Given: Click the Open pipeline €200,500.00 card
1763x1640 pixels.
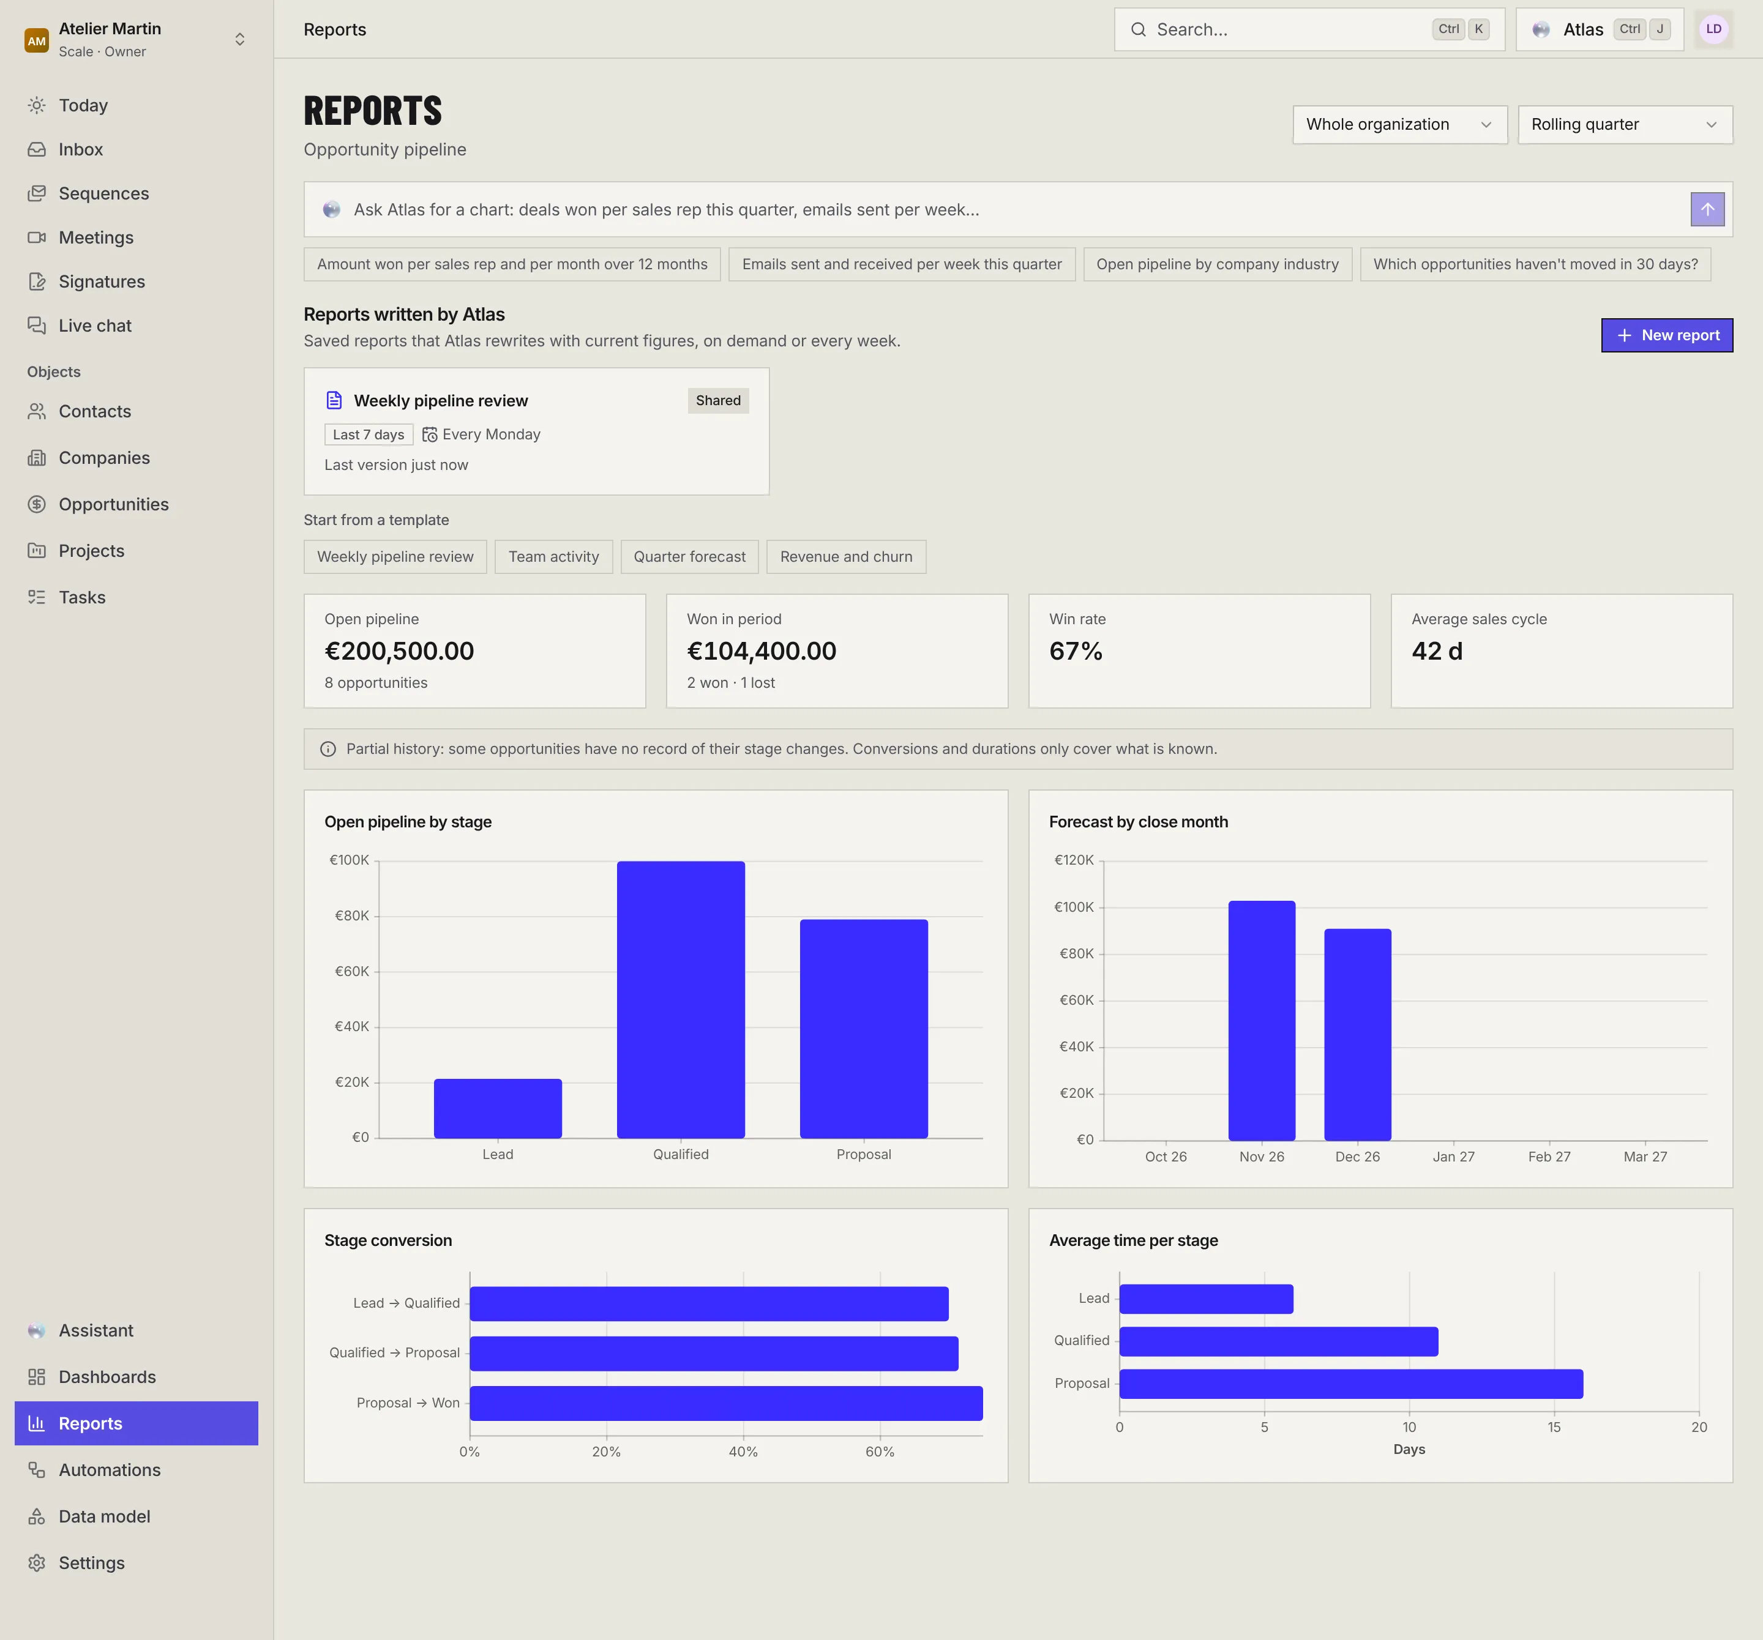Looking at the screenshot, I should tap(474, 650).
